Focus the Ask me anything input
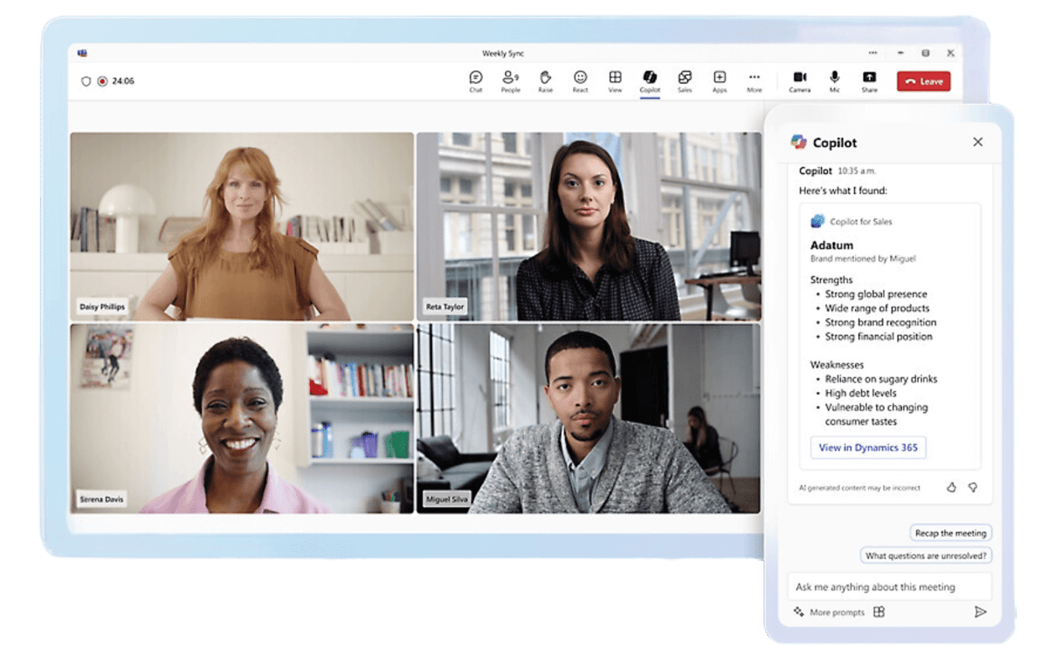 pos(890,587)
